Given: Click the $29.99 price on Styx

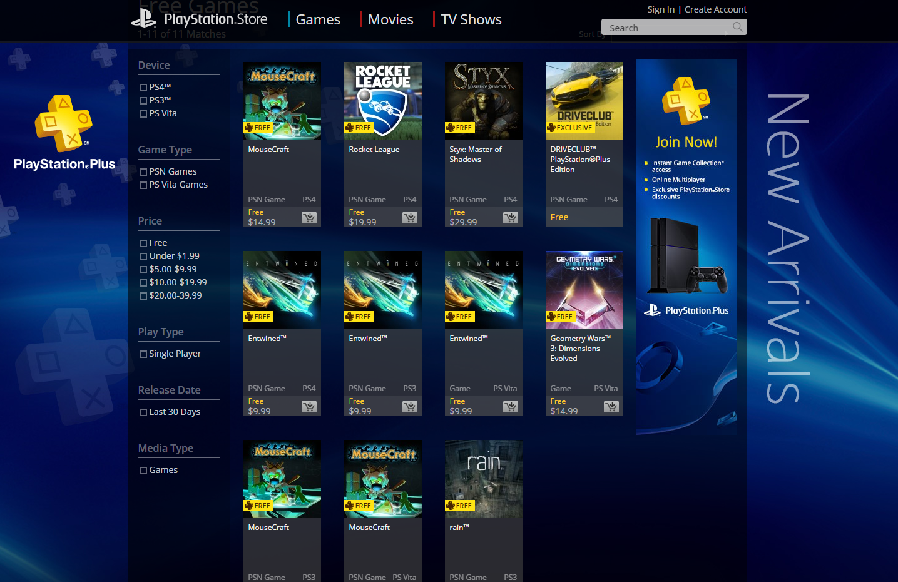Looking at the screenshot, I should click(x=463, y=222).
